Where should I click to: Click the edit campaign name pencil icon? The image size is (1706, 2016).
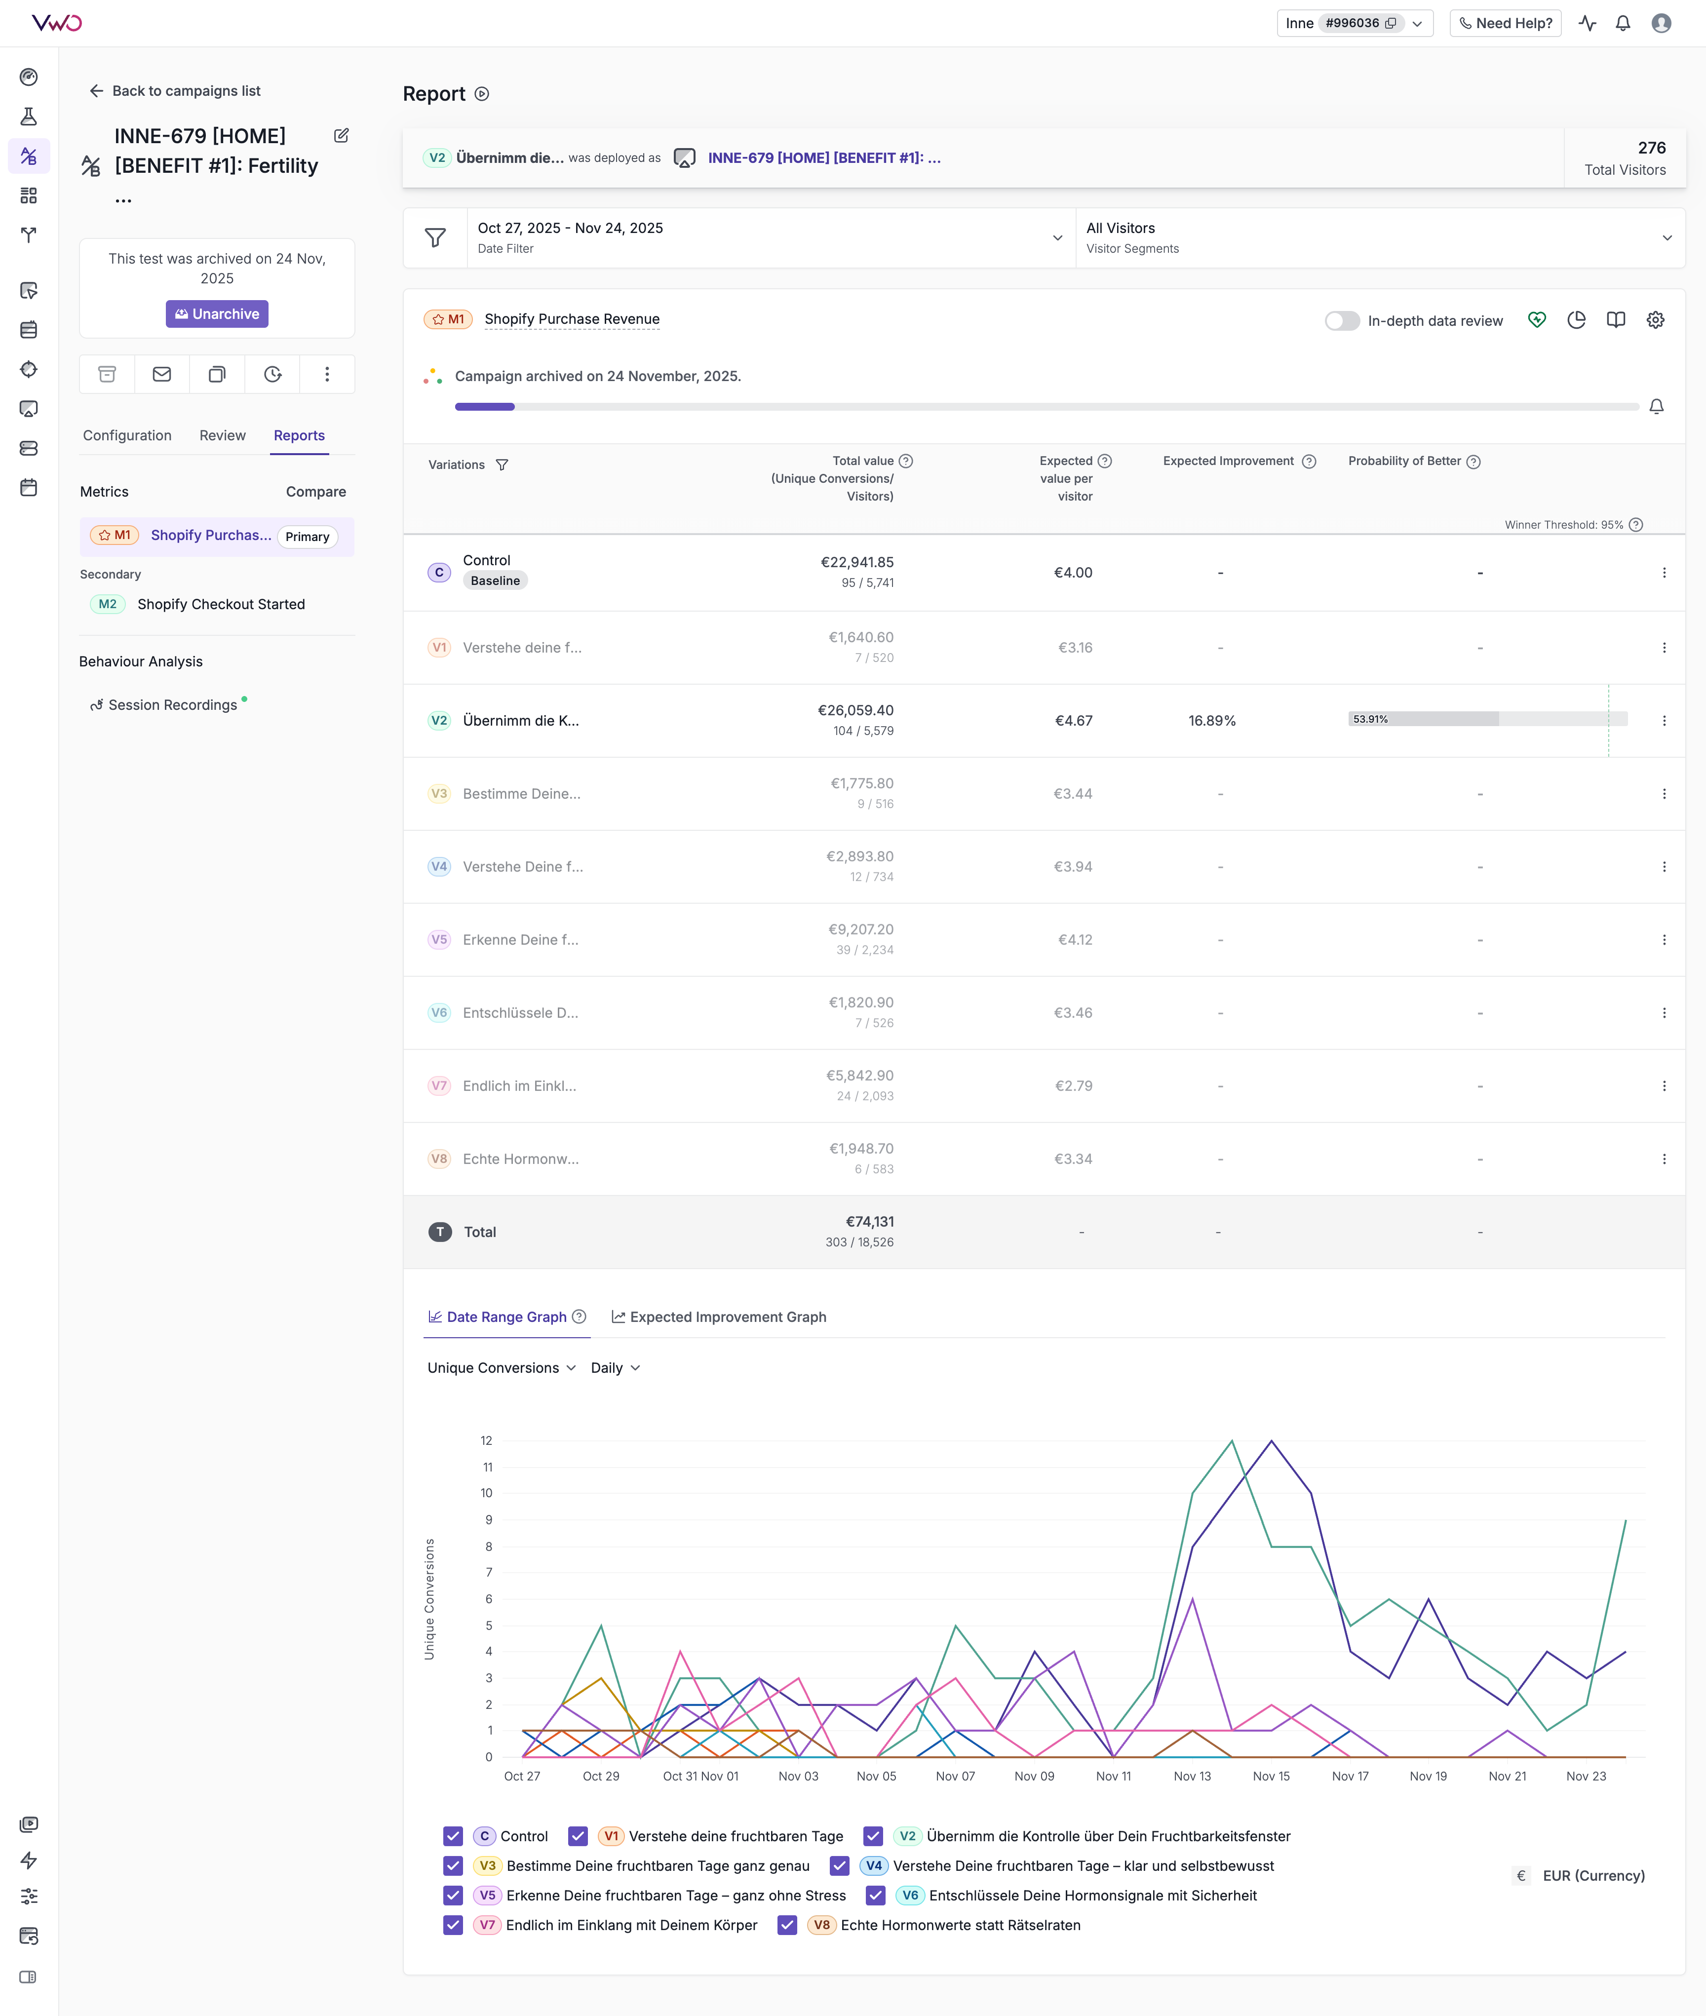point(342,135)
